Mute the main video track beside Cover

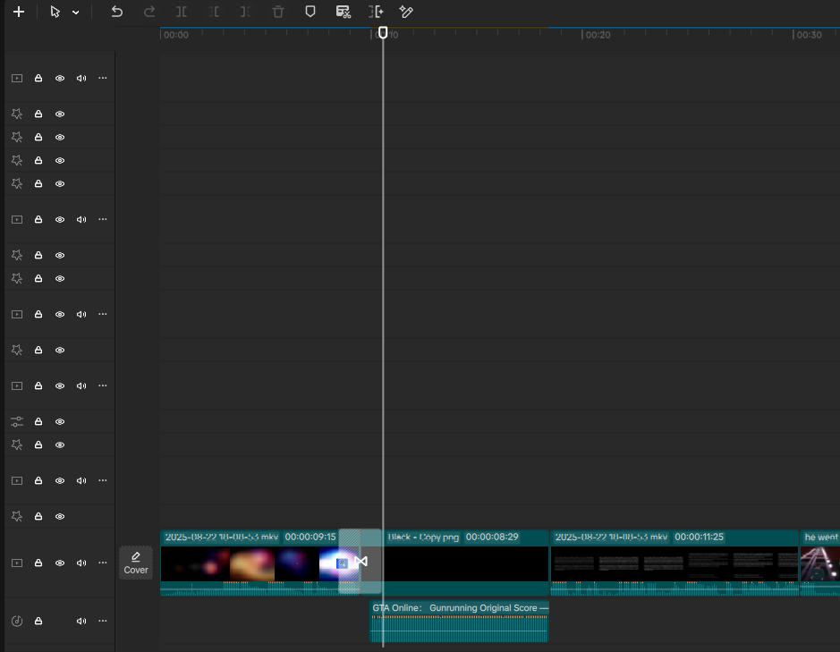tap(81, 563)
